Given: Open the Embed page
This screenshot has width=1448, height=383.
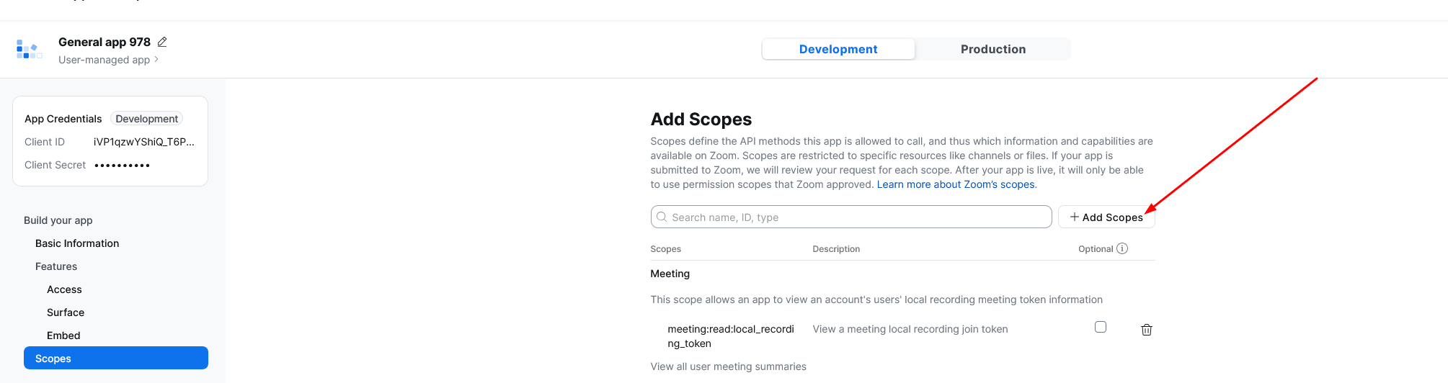Looking at the screenshot, I should pyautogui.click(x=63, y=335).
